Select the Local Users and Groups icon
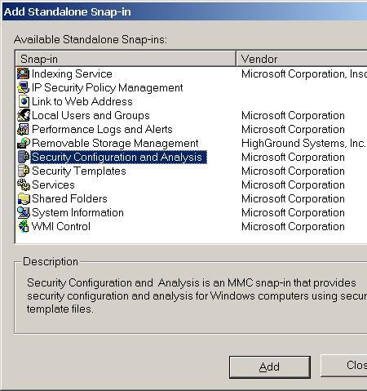367x391 pixels. pos(24,115)
